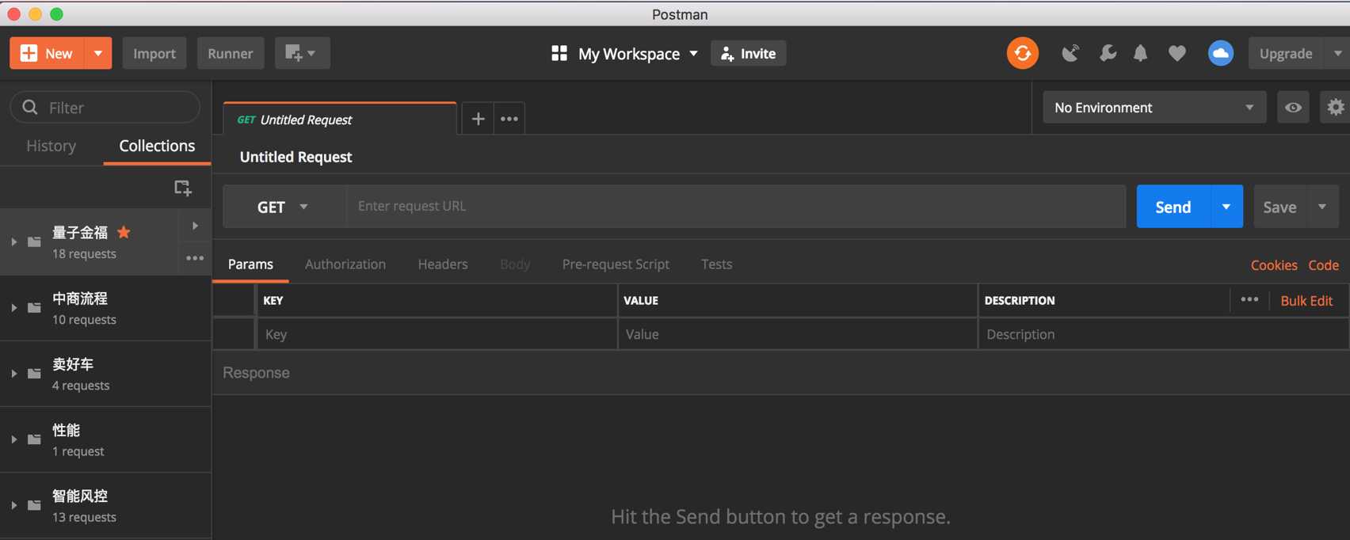1350x540 pixels.
Task: Click the Bulk Edit link
Action: [x=1306, y=301]
